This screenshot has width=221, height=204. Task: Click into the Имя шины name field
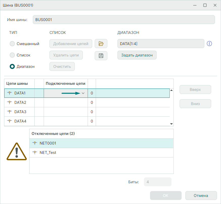[x=124, y=20]
